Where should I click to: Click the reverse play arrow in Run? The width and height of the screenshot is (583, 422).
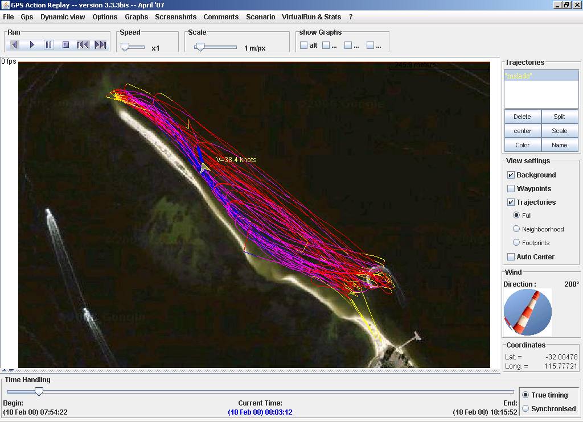coord(15,45)
